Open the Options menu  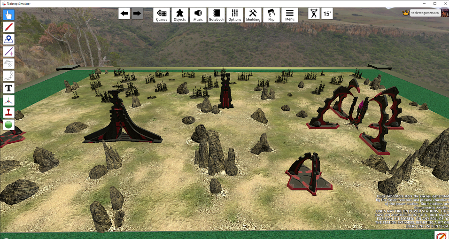[x=235, y=15]
